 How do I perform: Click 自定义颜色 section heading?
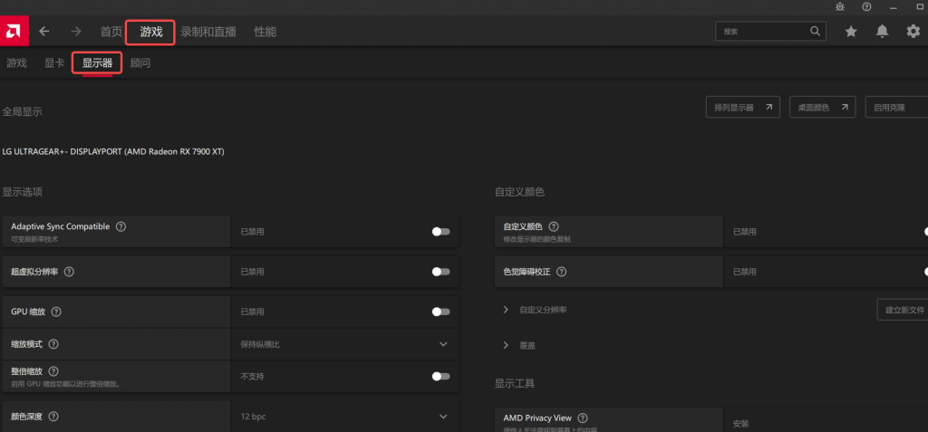(519, 192)
